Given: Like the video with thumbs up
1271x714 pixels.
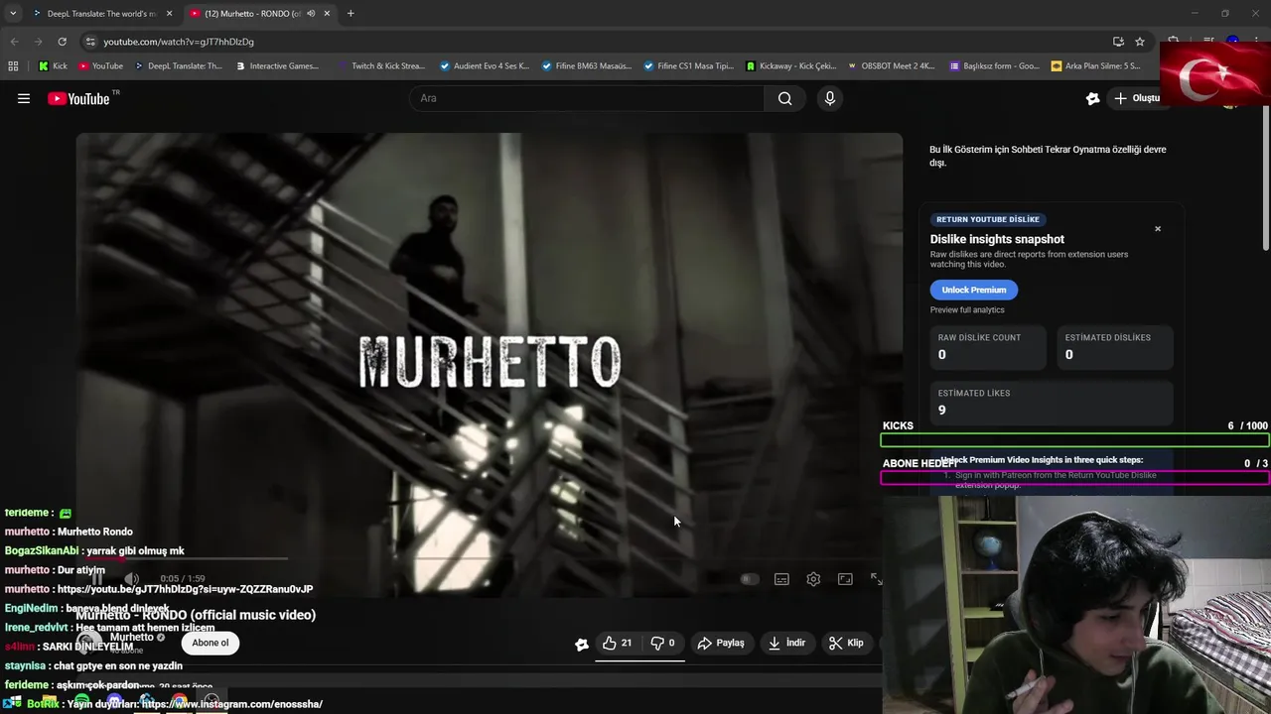Looking at the screenshot, I should click(x=617, y=643).
